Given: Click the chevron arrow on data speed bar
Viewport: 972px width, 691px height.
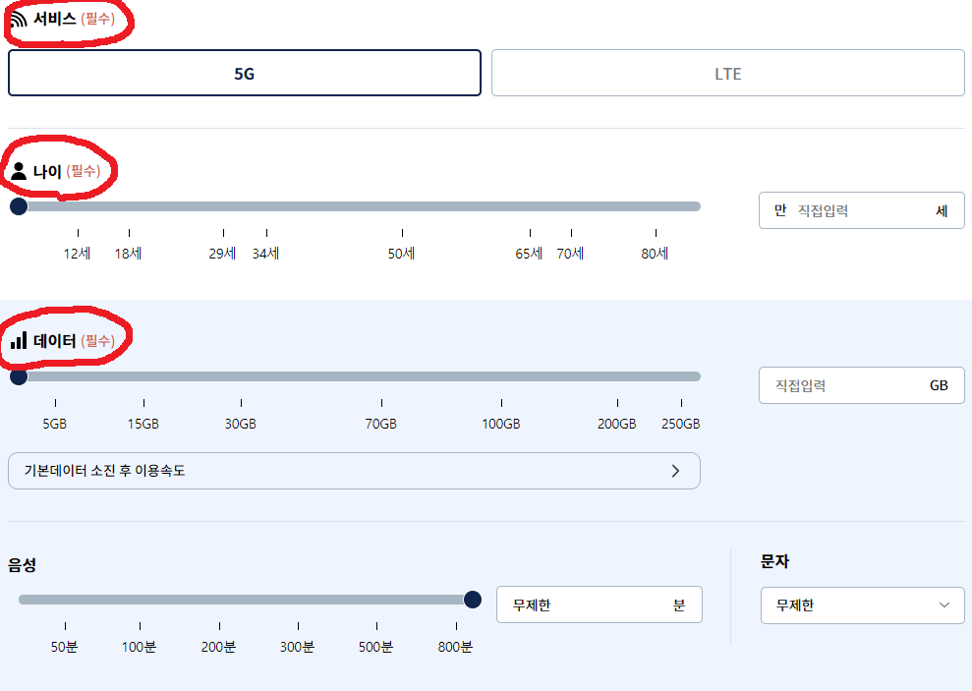Looking at the screenshot, I should pos(675,471).
